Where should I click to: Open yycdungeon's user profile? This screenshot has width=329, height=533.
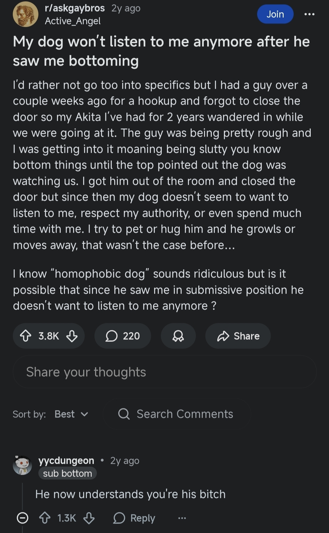[66, 460]
